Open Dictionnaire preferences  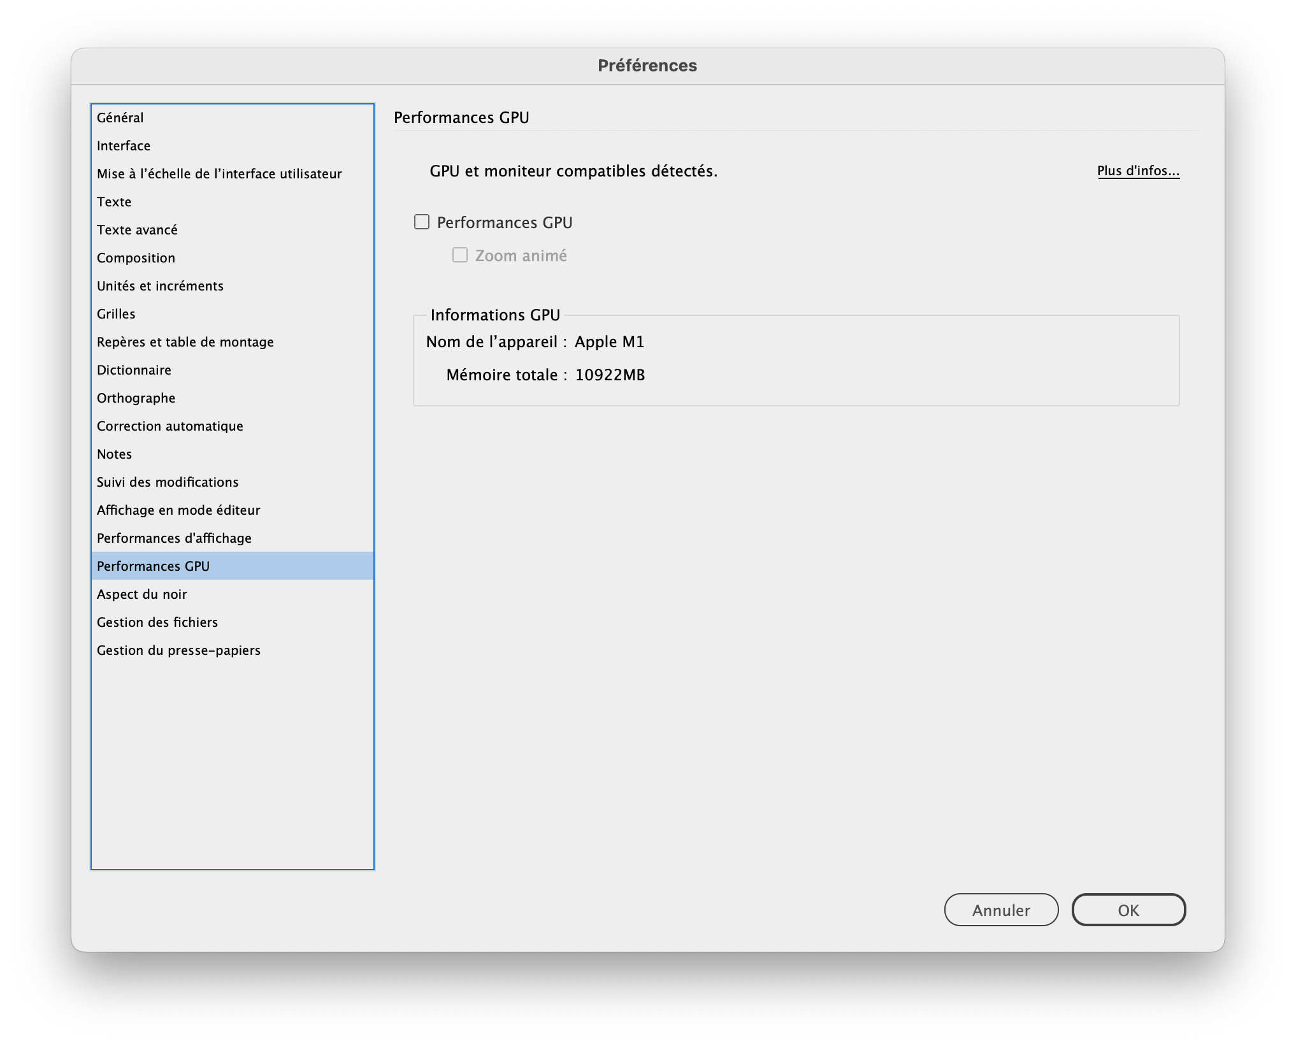click(x=134, y=370)
